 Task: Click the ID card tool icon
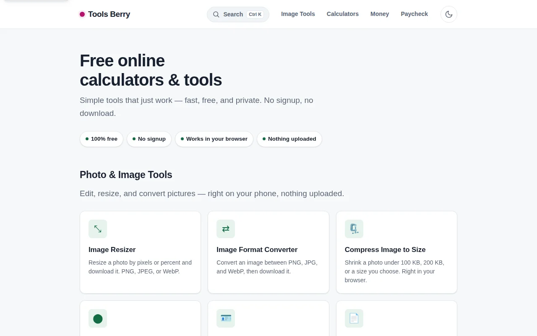coord(226,318)
